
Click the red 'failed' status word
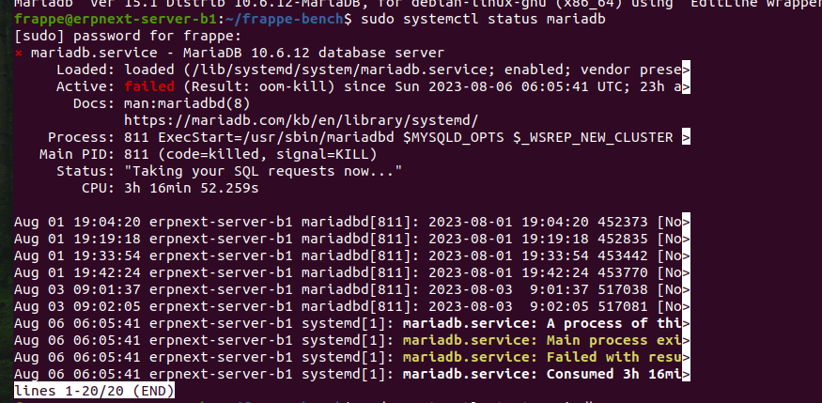pos(149,86)
